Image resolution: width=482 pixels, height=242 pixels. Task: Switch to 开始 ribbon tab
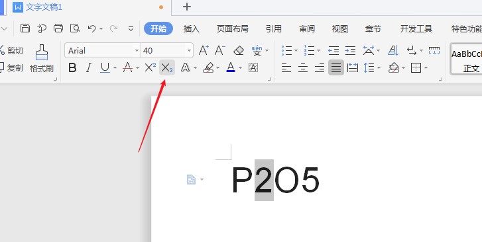point(158,28)
